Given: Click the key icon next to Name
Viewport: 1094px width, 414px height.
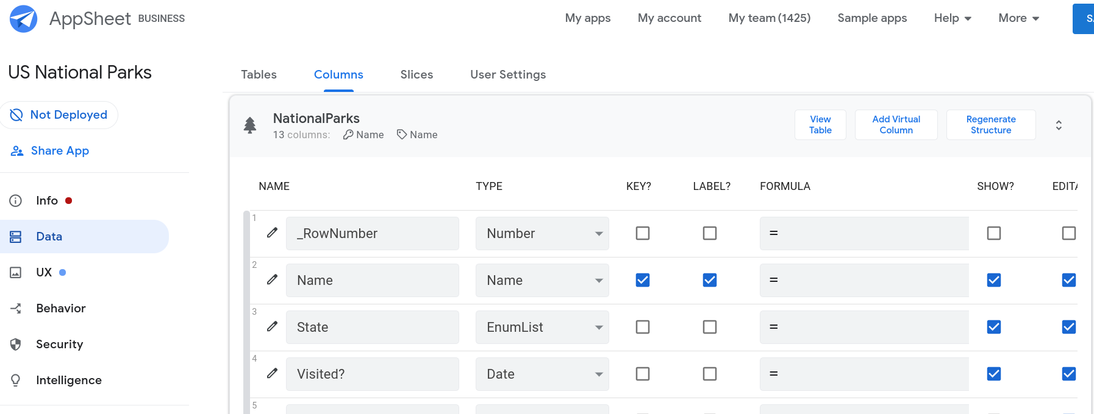Looking at the screenshot, I should click(348, 135).
